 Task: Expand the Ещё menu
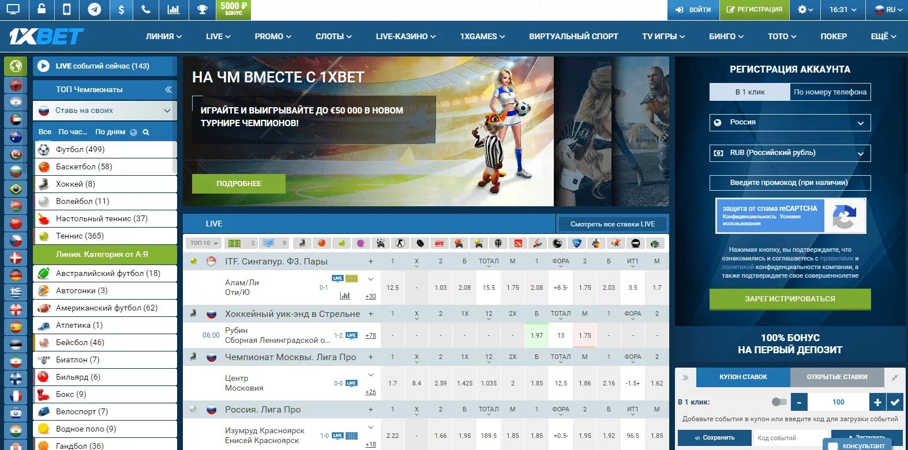point(883,36)
